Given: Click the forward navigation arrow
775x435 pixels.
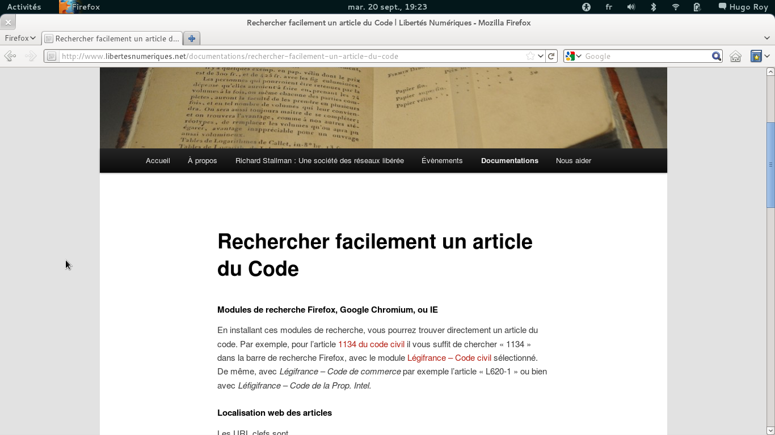Looking at the screenshot, I should point(31,56).
